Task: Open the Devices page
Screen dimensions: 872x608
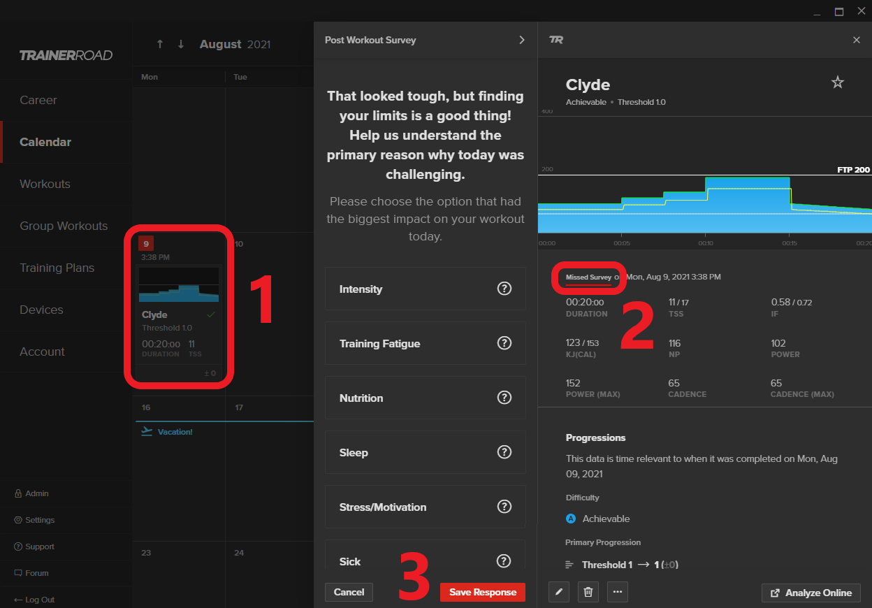Action: [x=41, y=310]
